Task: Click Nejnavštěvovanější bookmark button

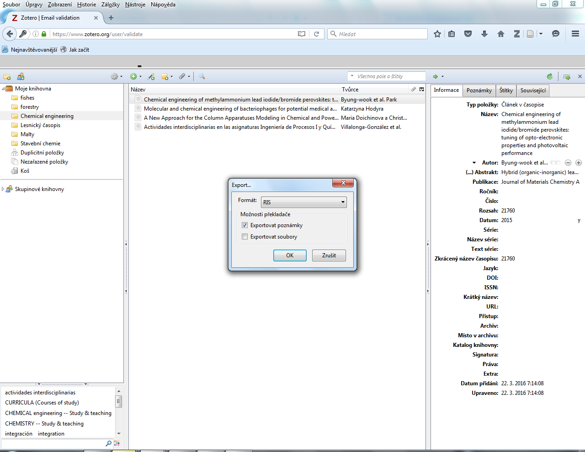Action: (30, 50)
